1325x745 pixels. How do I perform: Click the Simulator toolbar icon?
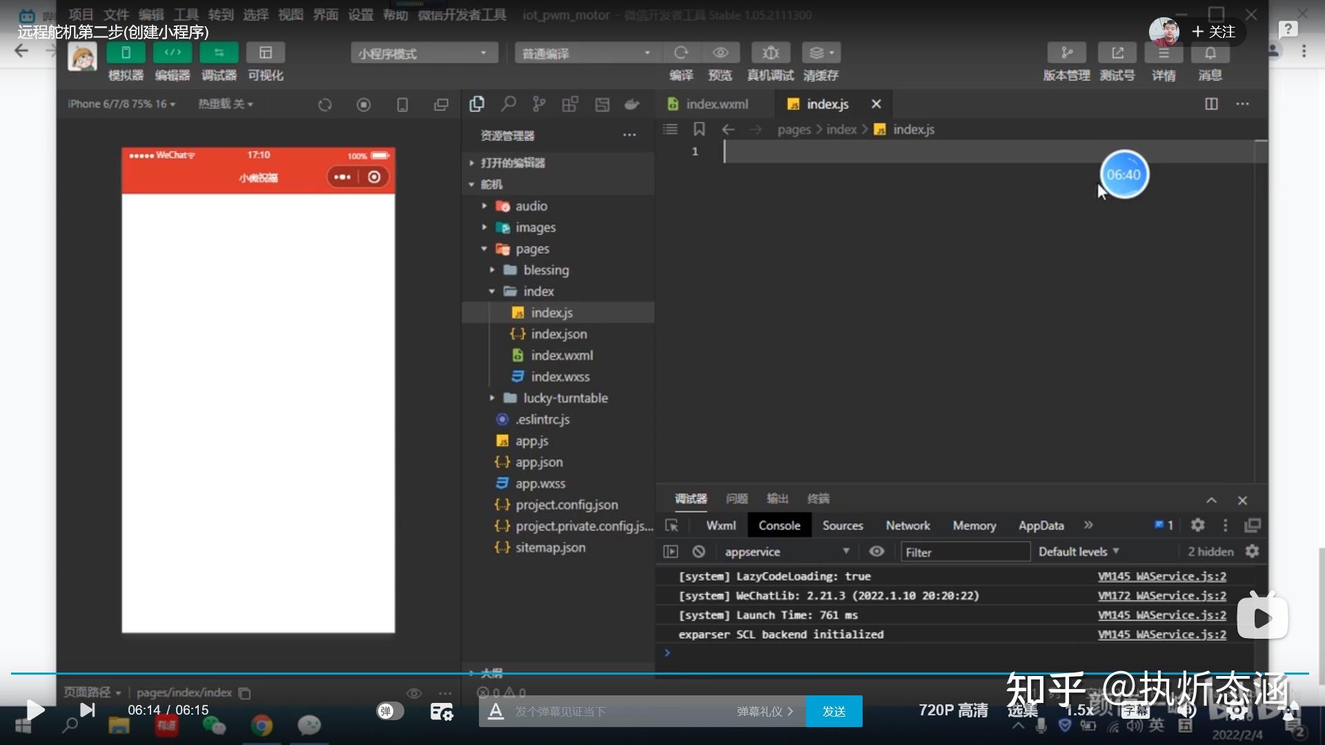126,53
